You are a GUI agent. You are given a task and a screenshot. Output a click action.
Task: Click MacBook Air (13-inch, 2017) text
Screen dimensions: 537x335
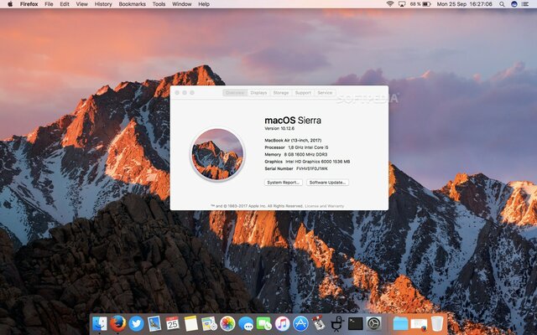(293, 140)
